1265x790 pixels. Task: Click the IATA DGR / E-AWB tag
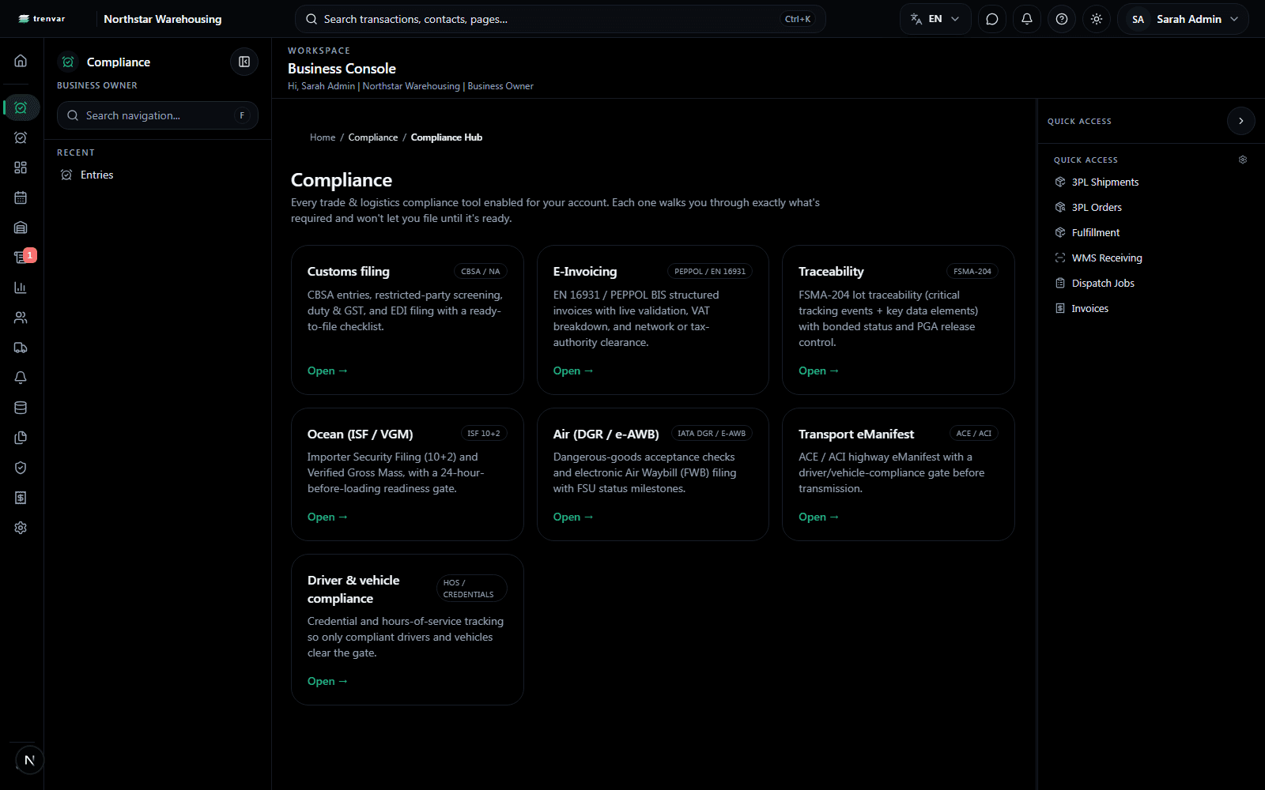pos(712,433)
